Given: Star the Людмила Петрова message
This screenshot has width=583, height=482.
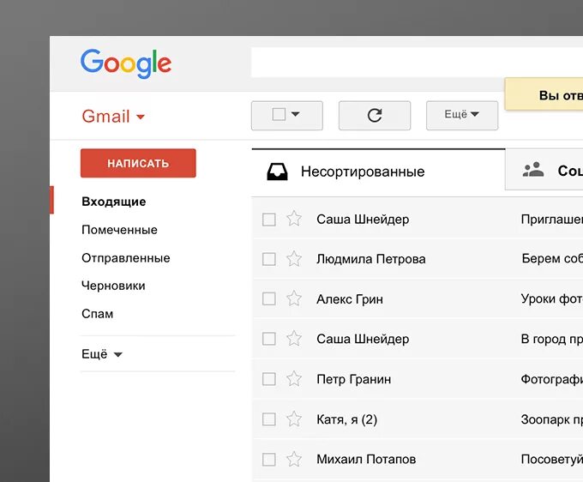Looking at the screenshot, I should pyautogui.click(x=294, y=259).
